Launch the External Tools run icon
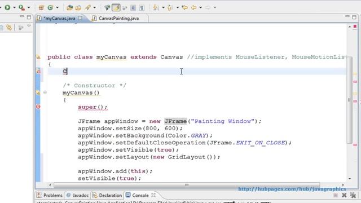361x203 pixels. 21,7
